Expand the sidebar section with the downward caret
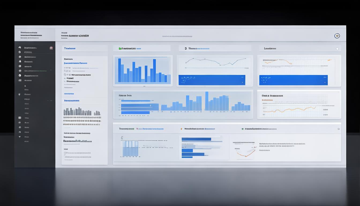Image resolution: width=360 pixels, height=206 pixels. coord(20,137)
